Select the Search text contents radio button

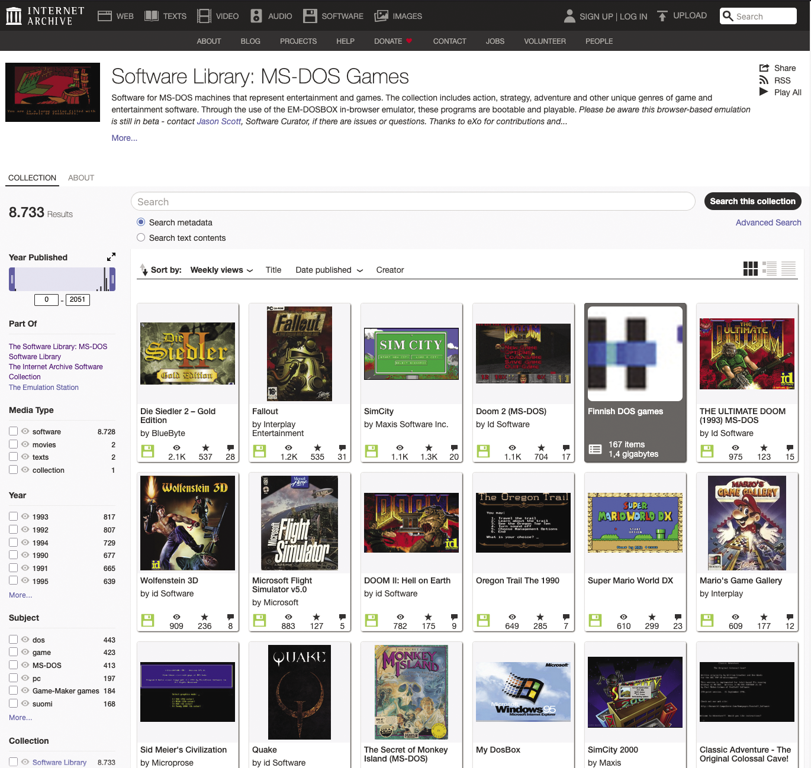point(141,237)
